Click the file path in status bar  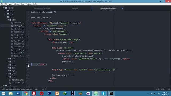(17, 89)
